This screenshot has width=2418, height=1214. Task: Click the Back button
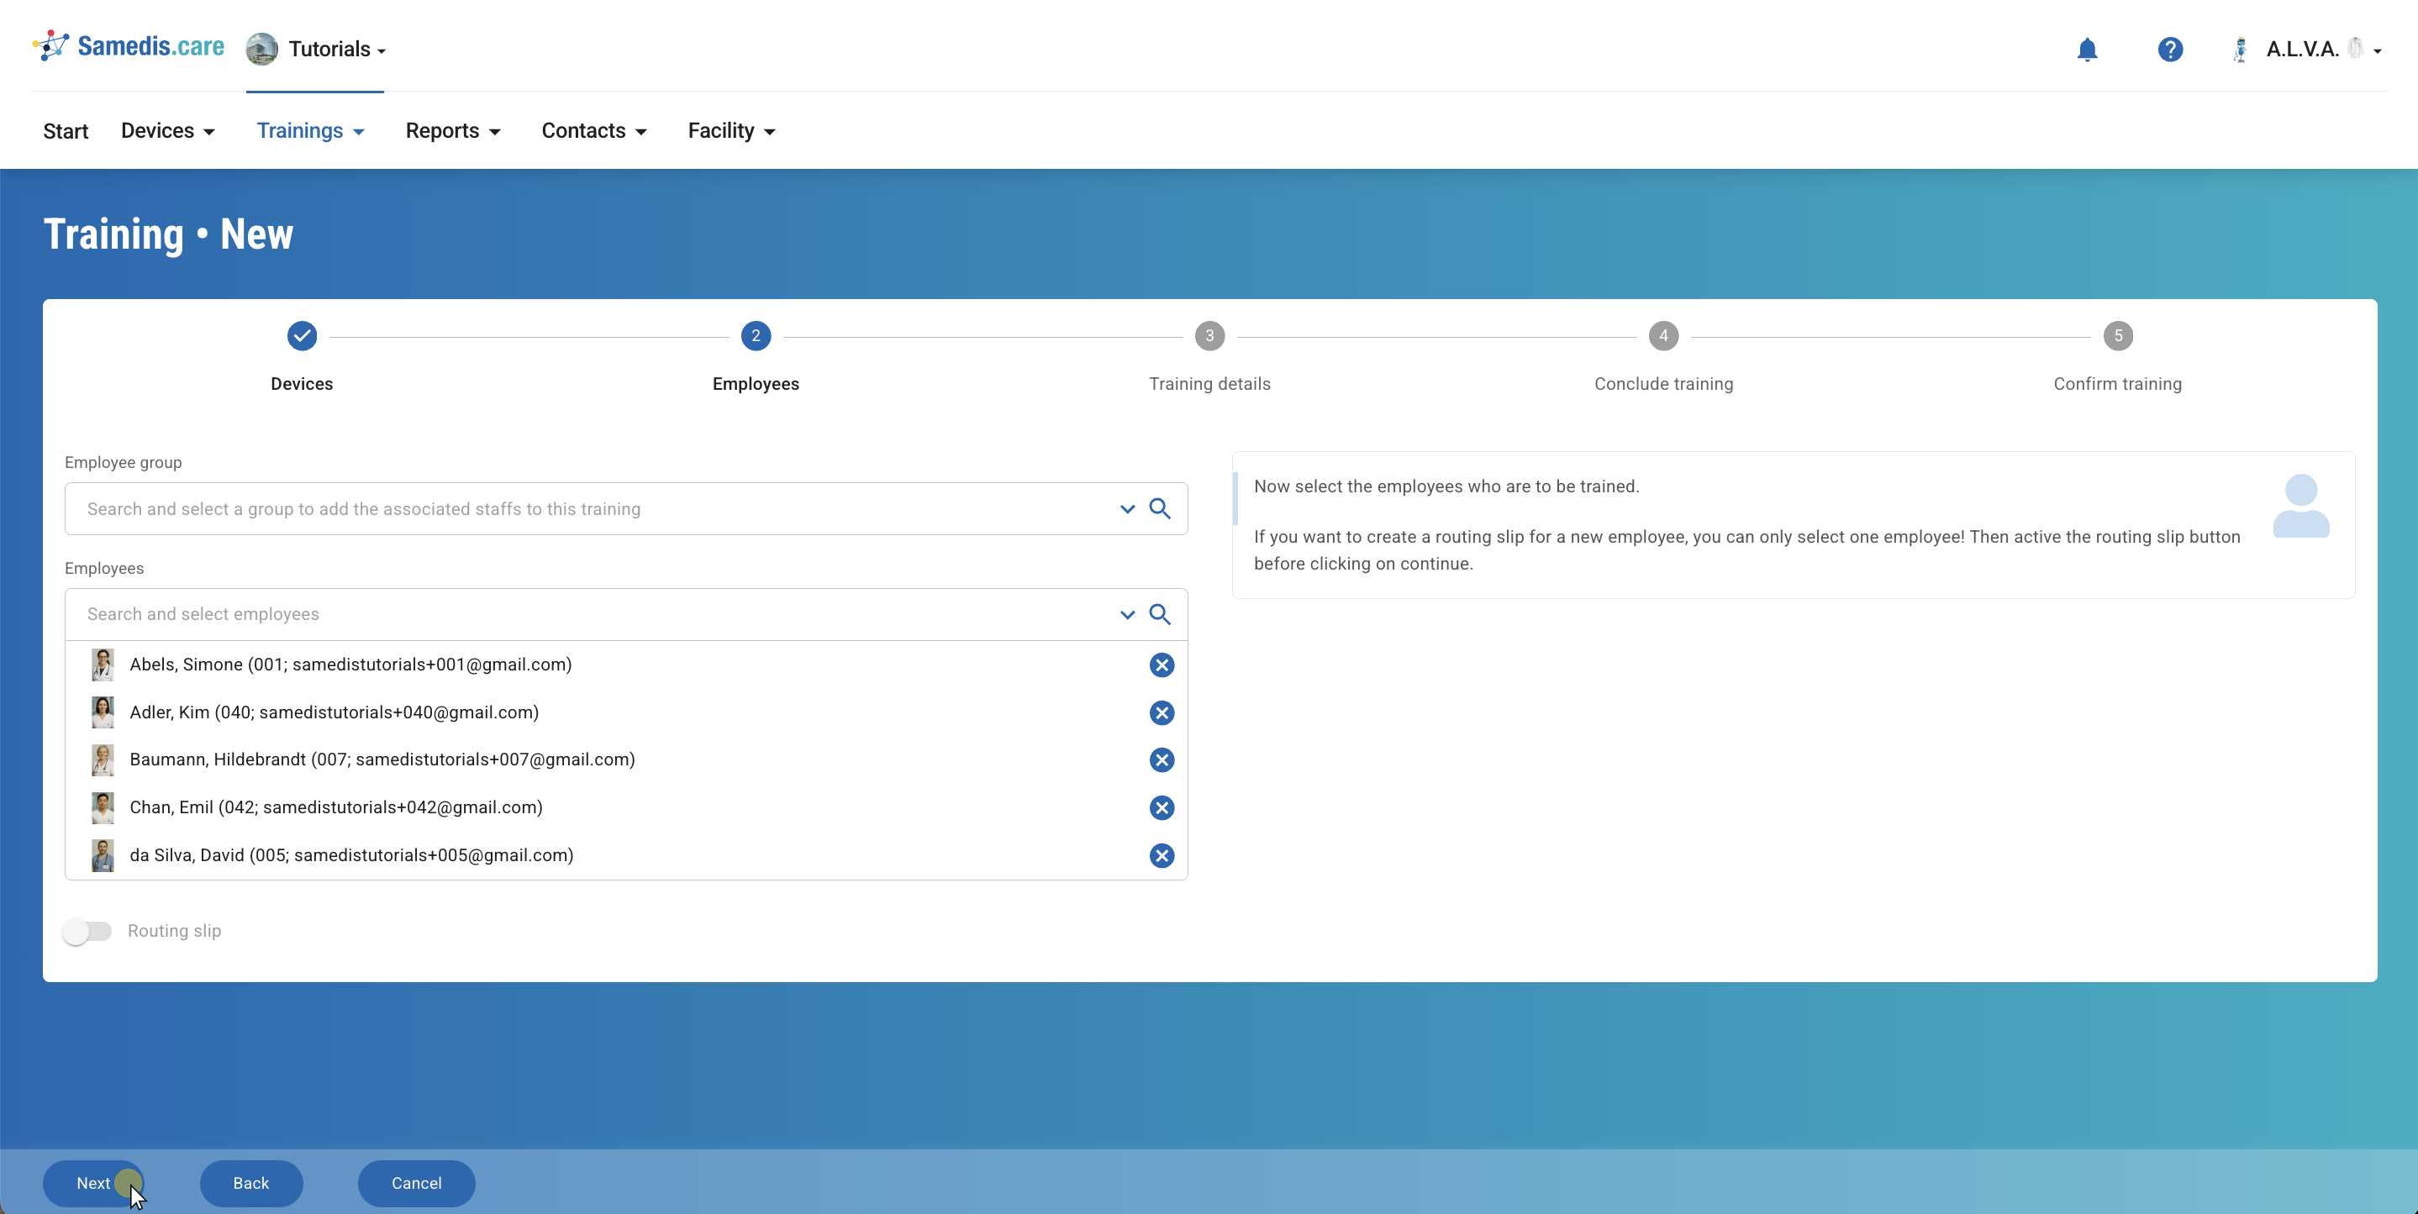pos(250,1183)
